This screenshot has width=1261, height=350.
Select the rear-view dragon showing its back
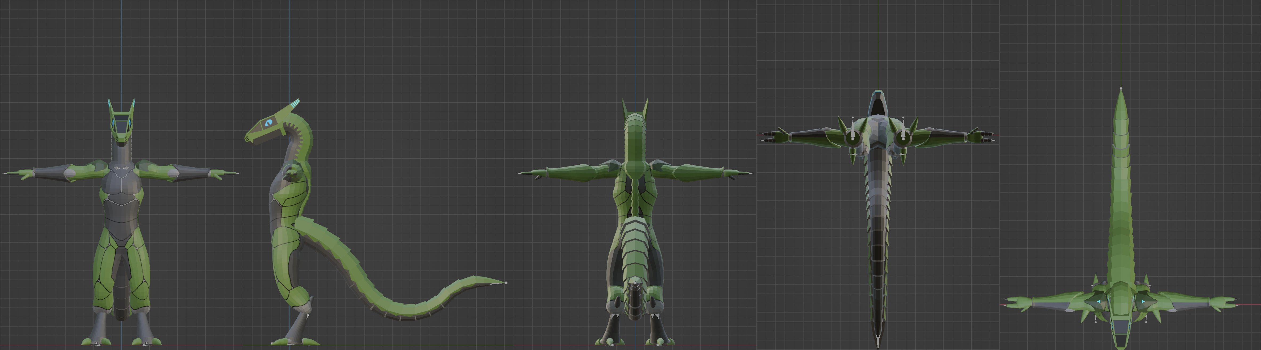point(635,222)
